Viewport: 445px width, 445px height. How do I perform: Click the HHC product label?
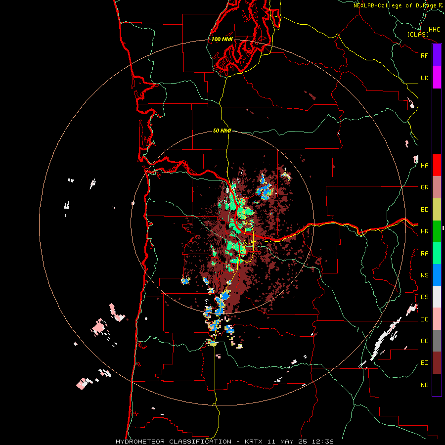(435, 30)
